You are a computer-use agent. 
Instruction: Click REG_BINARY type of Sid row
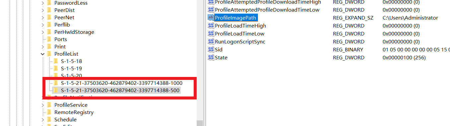pos(348,49)
